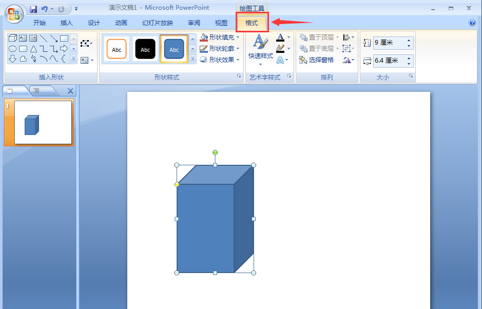Save the presentation from the quick access toolbar

click(x=33, y=9)
